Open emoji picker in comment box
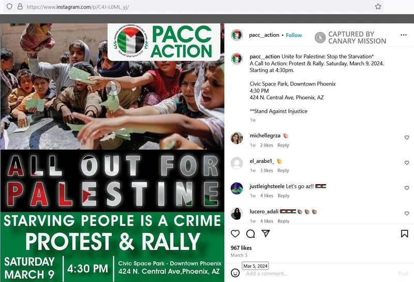The width and height of the screenshot is (414, 282). point(235,273)
